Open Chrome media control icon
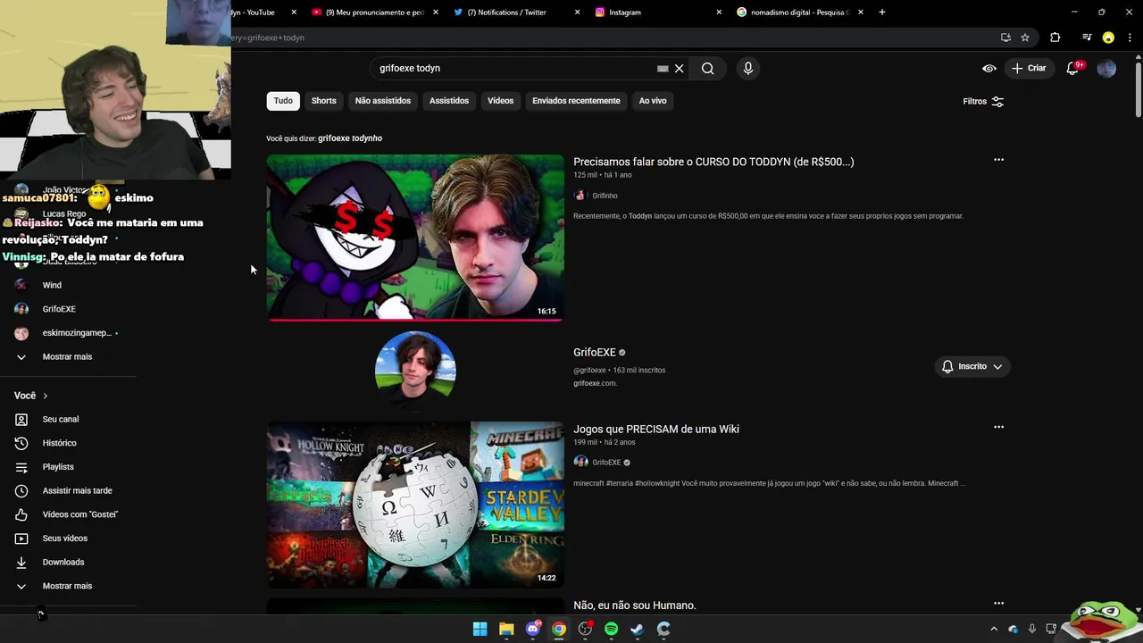This screenshot has height=643, width=1143. (x=1087, y=38)
